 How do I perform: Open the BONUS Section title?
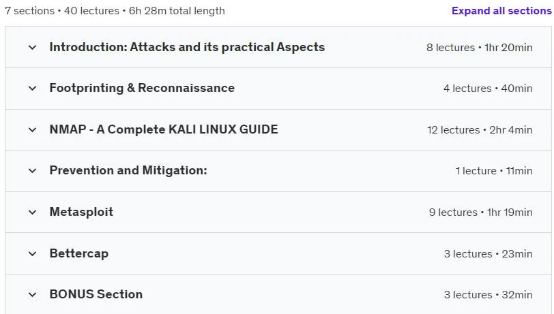click(x=96, y=294)
